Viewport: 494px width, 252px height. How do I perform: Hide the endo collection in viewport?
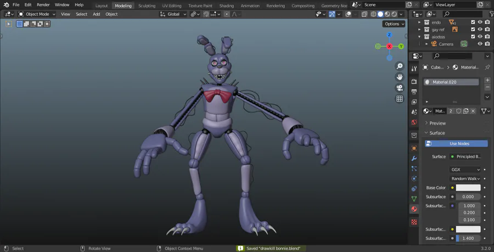tap(480, 22)
